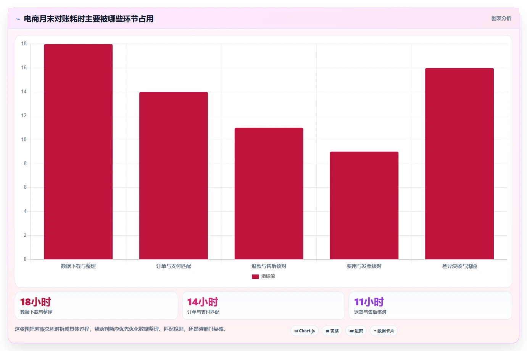This screenshot has height=351, width=527.
Task: Click the lightning icon beside the chart title
Action: click(x=18, y=19)
